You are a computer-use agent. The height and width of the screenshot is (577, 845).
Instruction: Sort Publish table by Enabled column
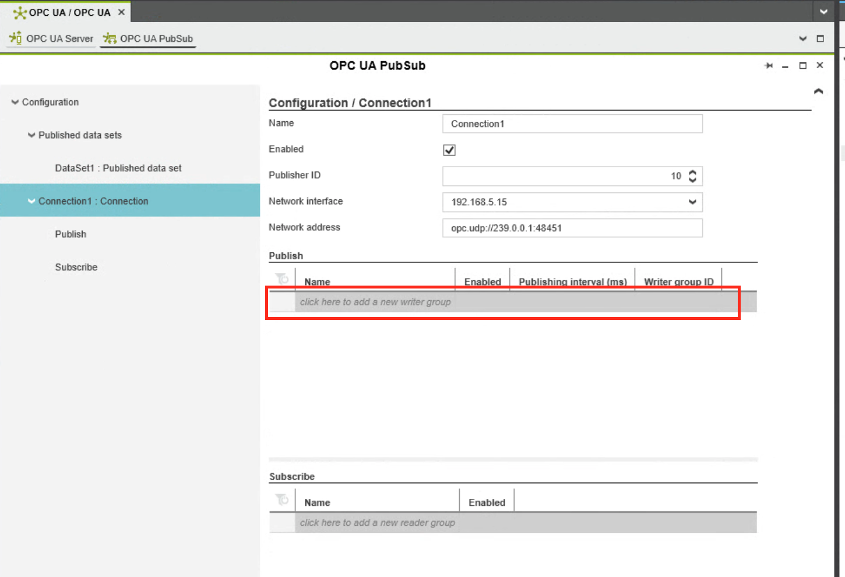483,282
